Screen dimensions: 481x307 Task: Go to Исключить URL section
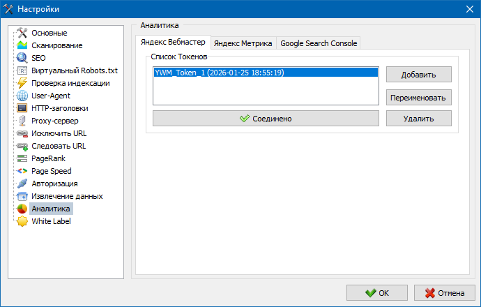59,133
